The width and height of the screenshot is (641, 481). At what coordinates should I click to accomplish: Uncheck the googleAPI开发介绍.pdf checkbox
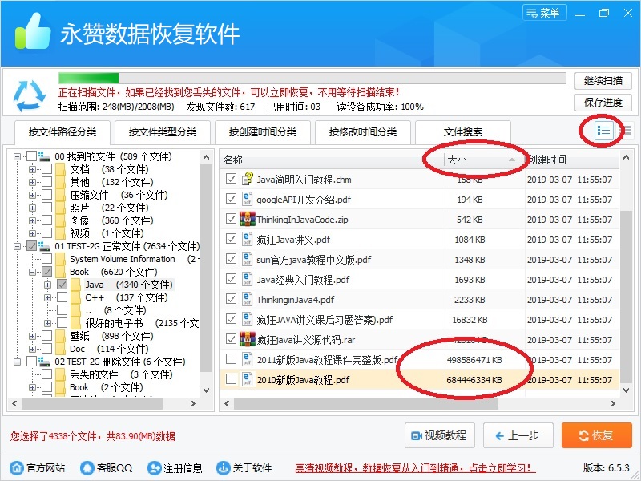coord(231,199)
